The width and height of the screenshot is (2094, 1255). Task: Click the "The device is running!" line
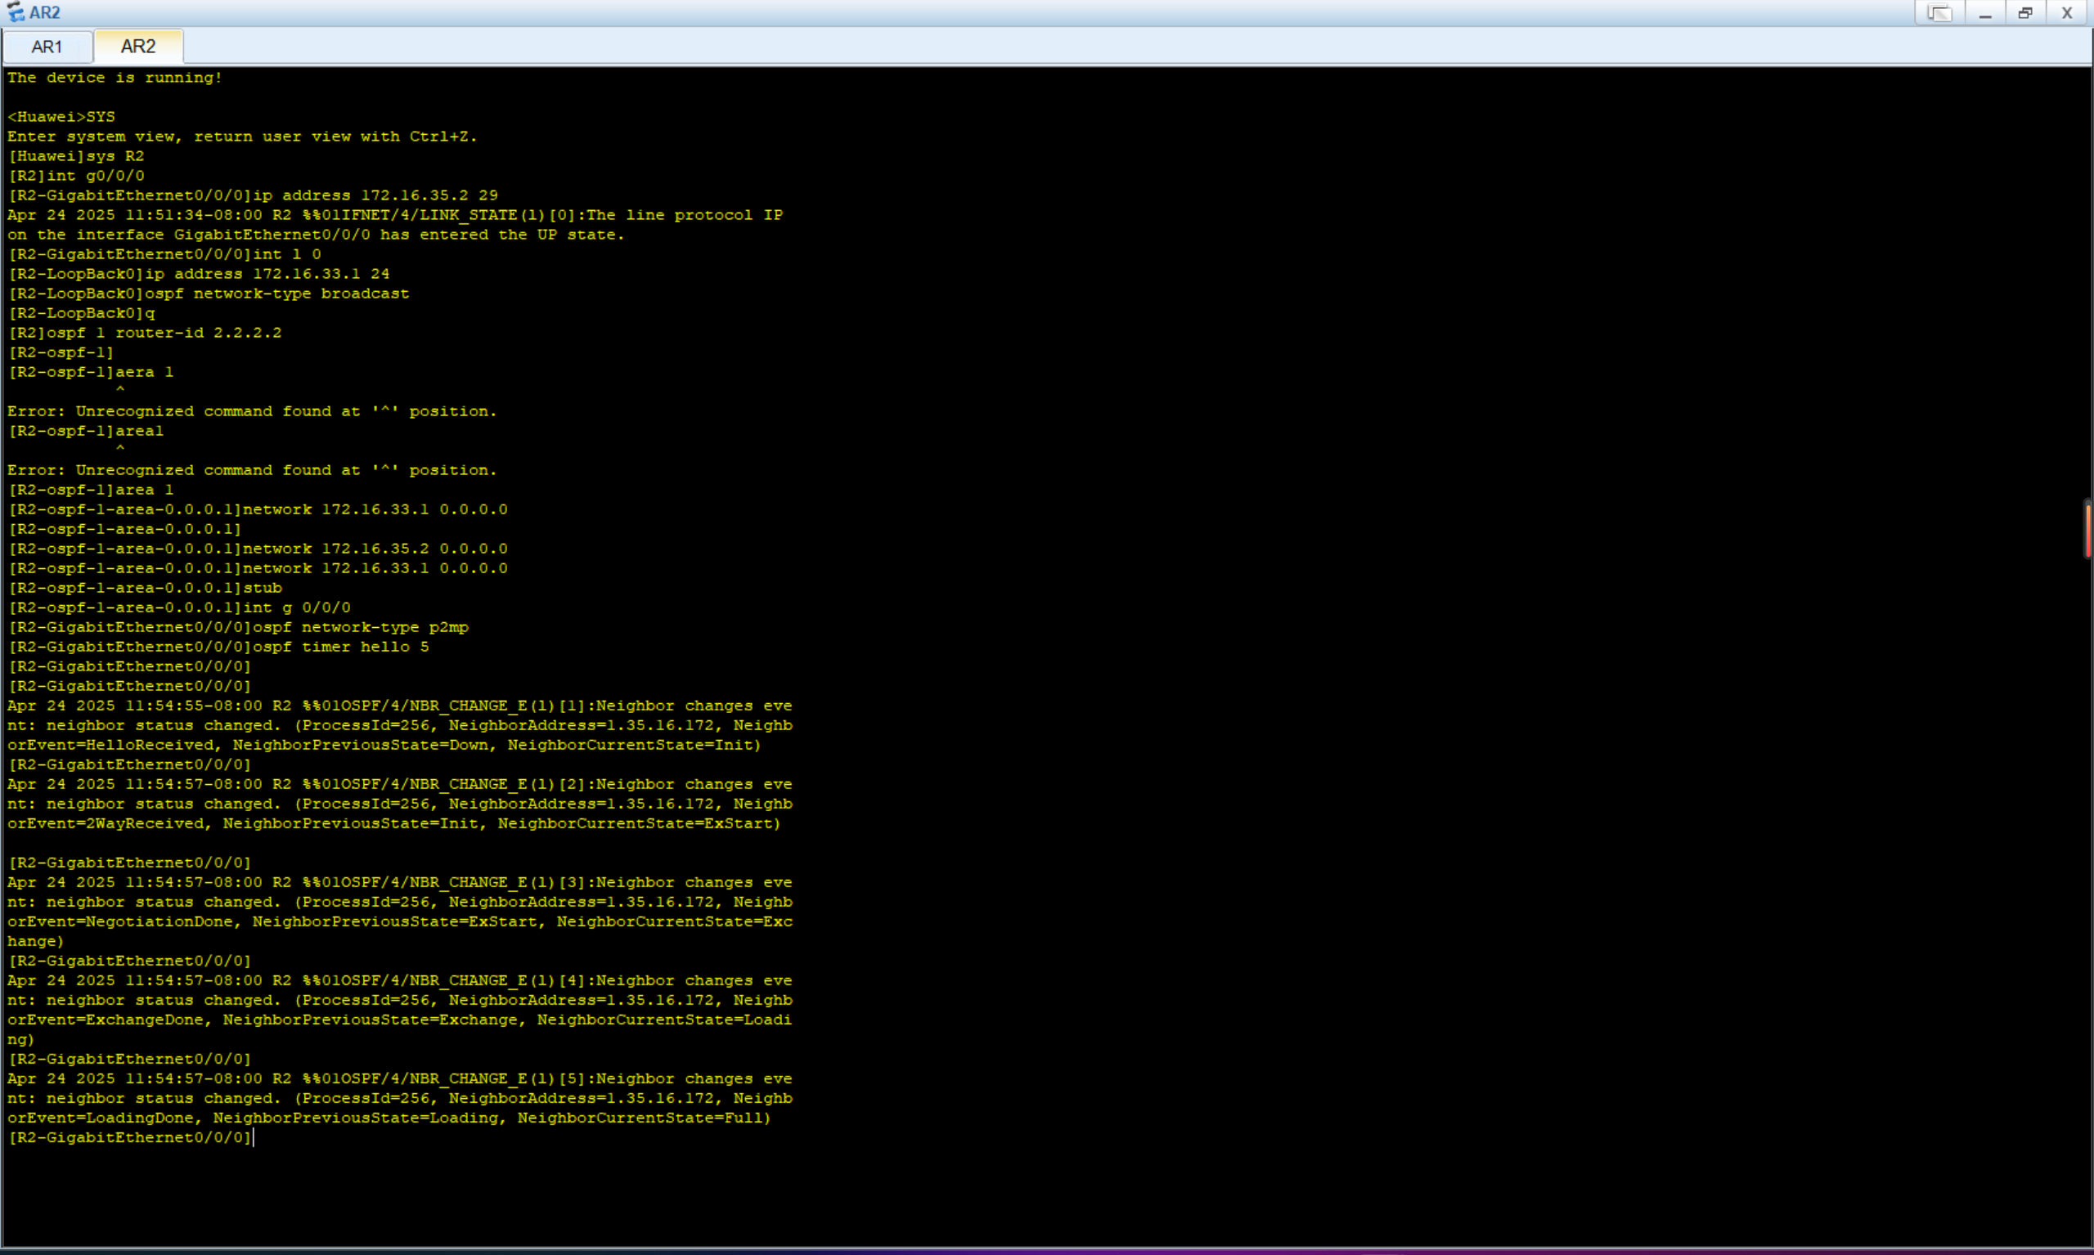115,78
